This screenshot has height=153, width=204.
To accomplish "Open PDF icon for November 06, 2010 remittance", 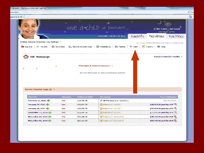I will (175, 121).
